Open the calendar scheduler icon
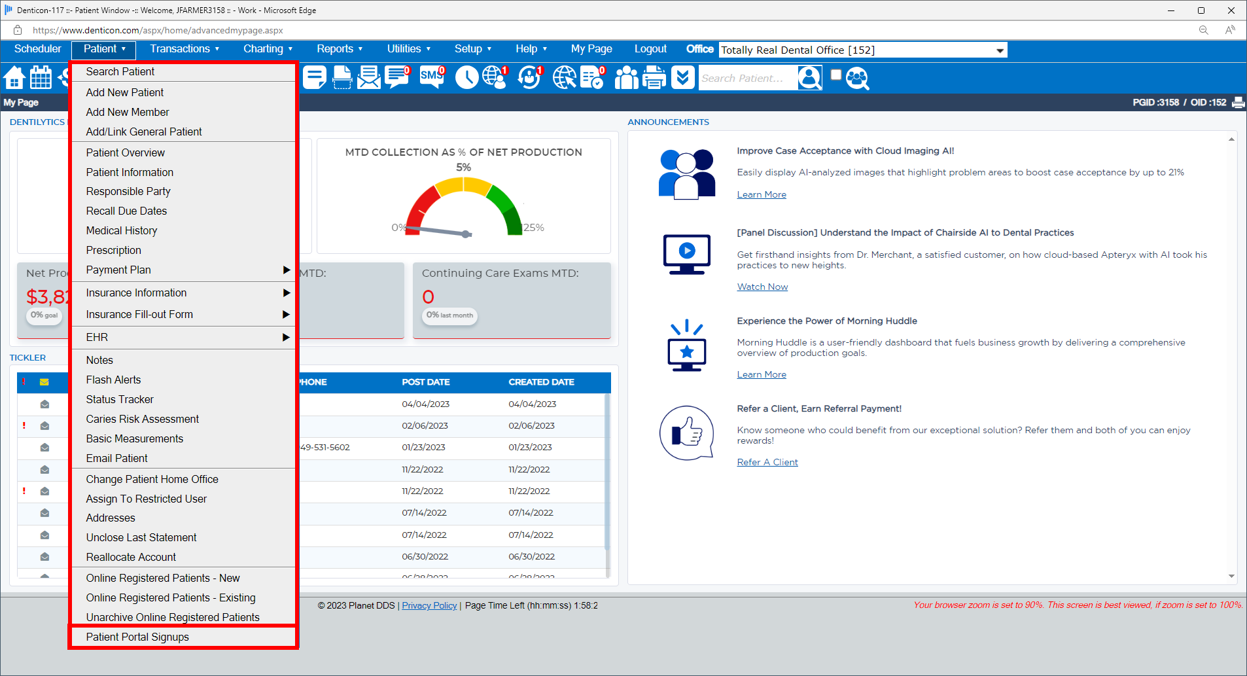1247x676 pixels. point(41,78)
